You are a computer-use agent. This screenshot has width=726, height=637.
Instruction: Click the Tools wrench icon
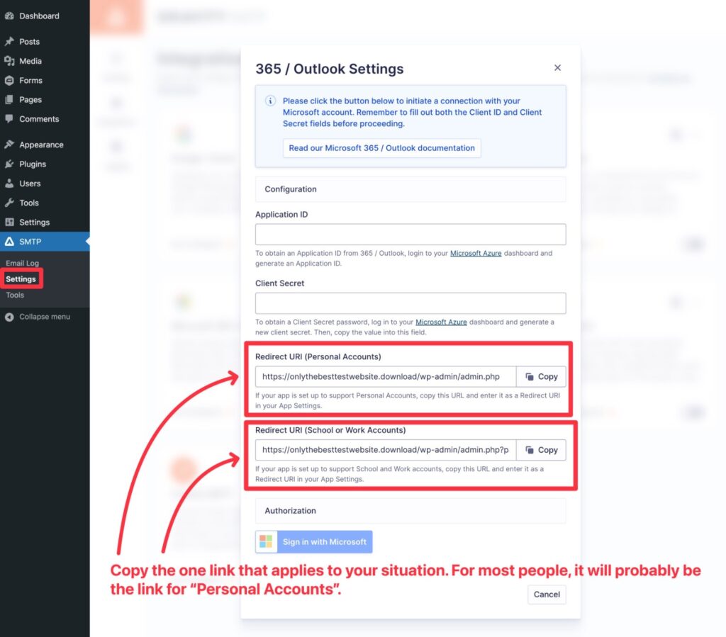click(11, 203)
